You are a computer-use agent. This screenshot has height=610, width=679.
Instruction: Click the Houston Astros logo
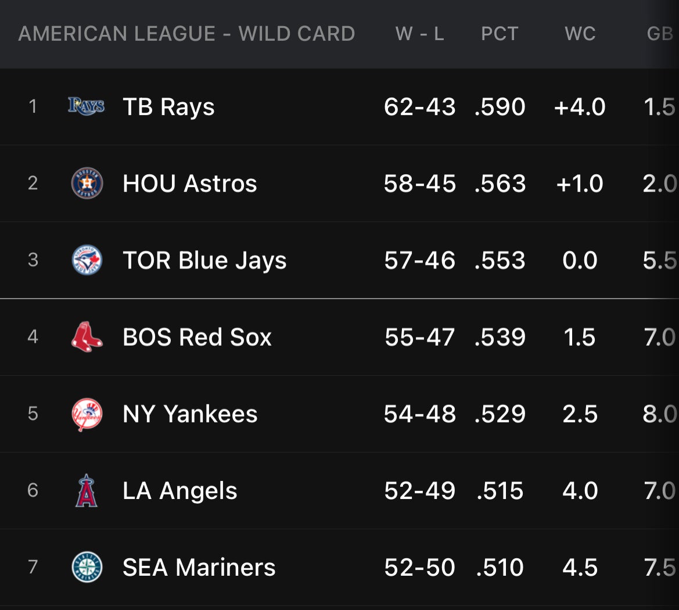[87, 184]
